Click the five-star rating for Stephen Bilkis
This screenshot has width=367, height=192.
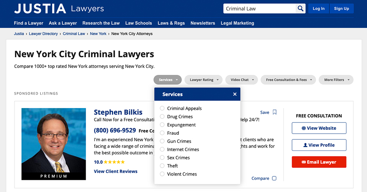[x=114, y=162]
